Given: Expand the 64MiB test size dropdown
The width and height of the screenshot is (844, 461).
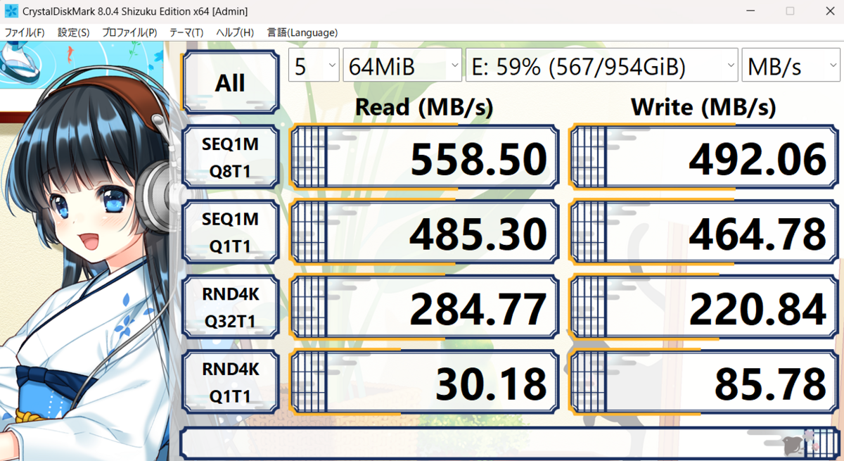Looking at the screenshot, I should coord(402,65).
